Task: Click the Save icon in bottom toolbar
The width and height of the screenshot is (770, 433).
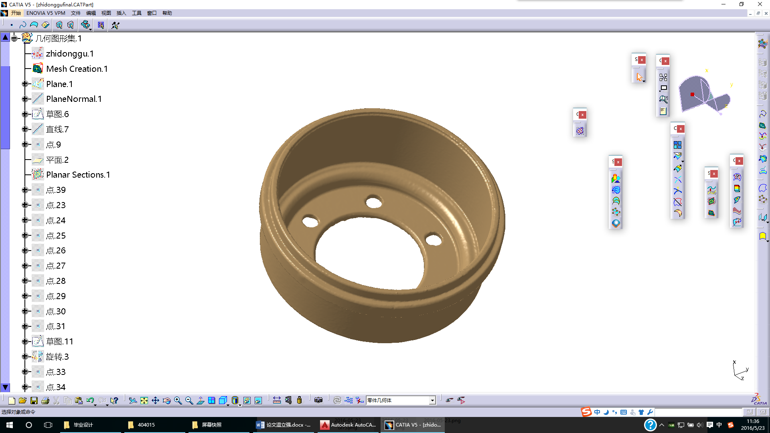Action: (x=34, y=400)
